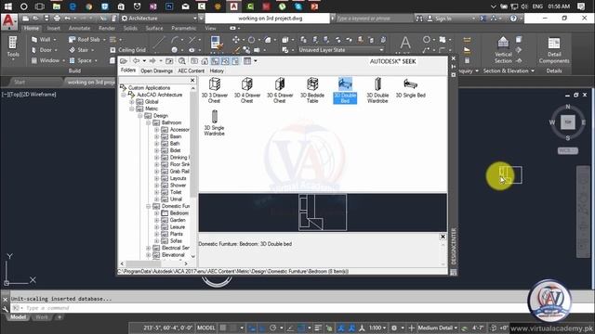Click the taskbar clock 01:58 AM

[559, 6]
